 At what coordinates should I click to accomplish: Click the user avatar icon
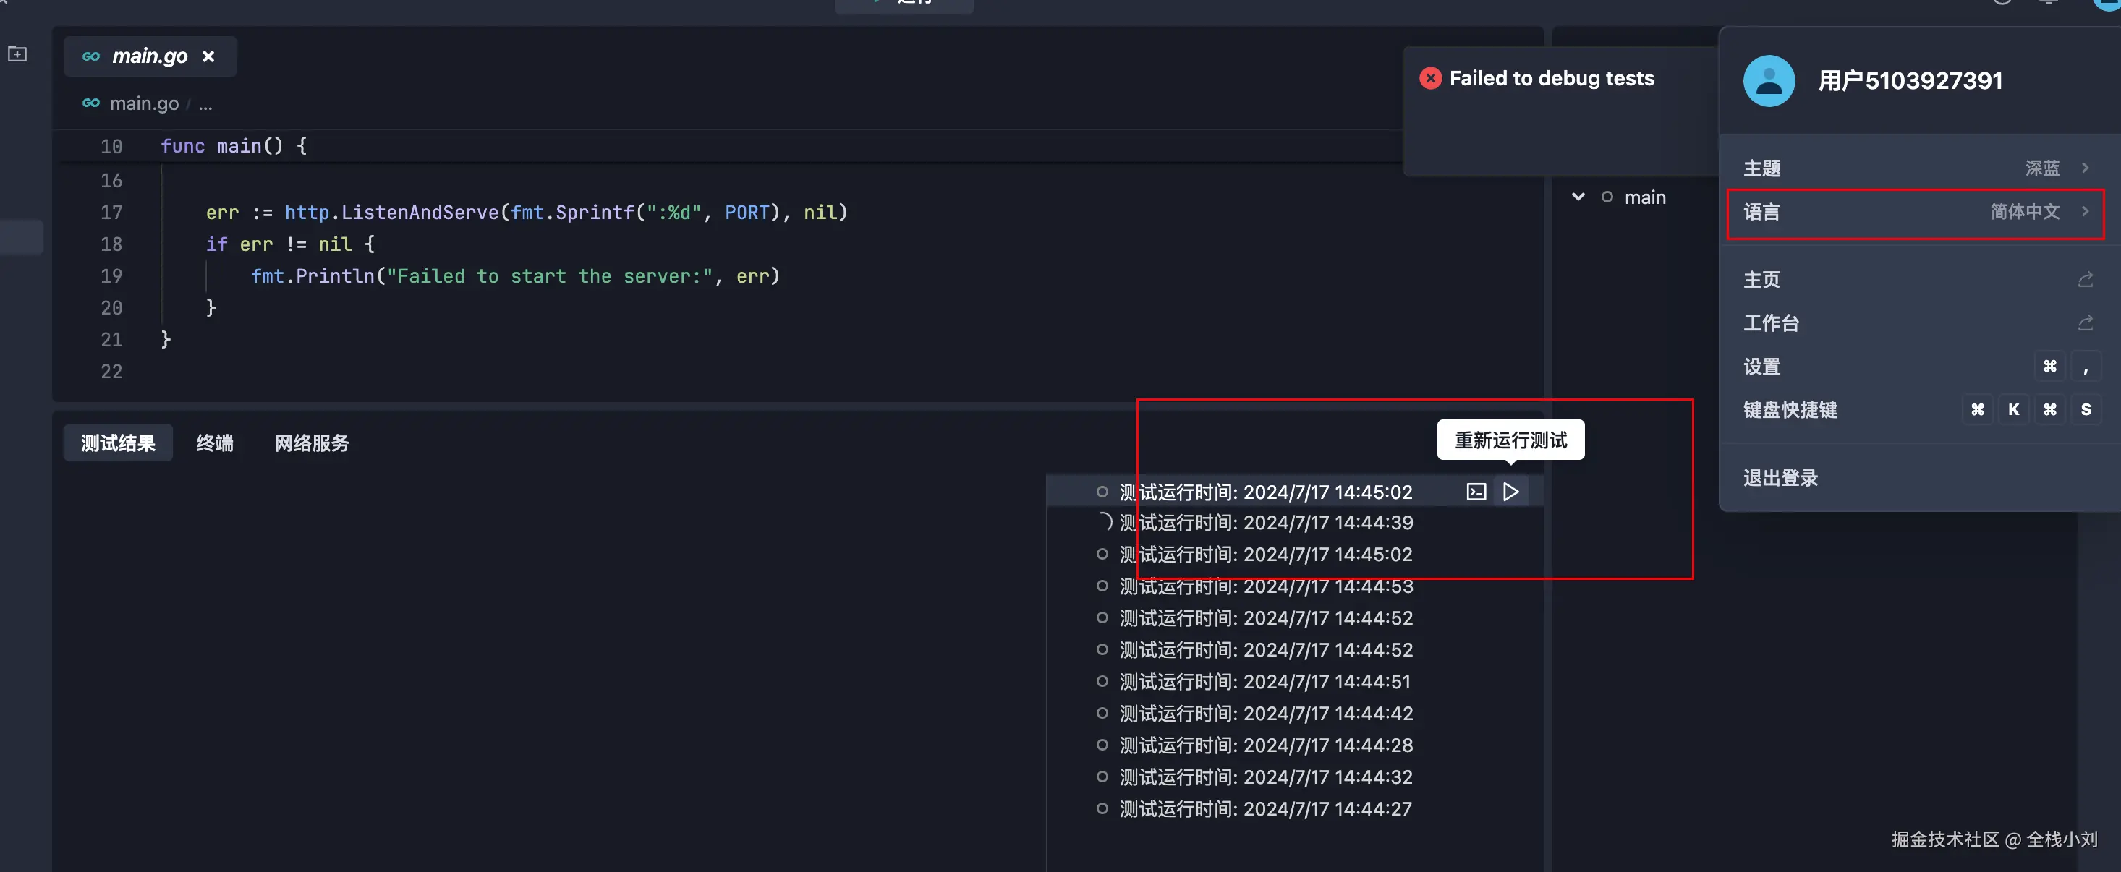(1769, 80)
